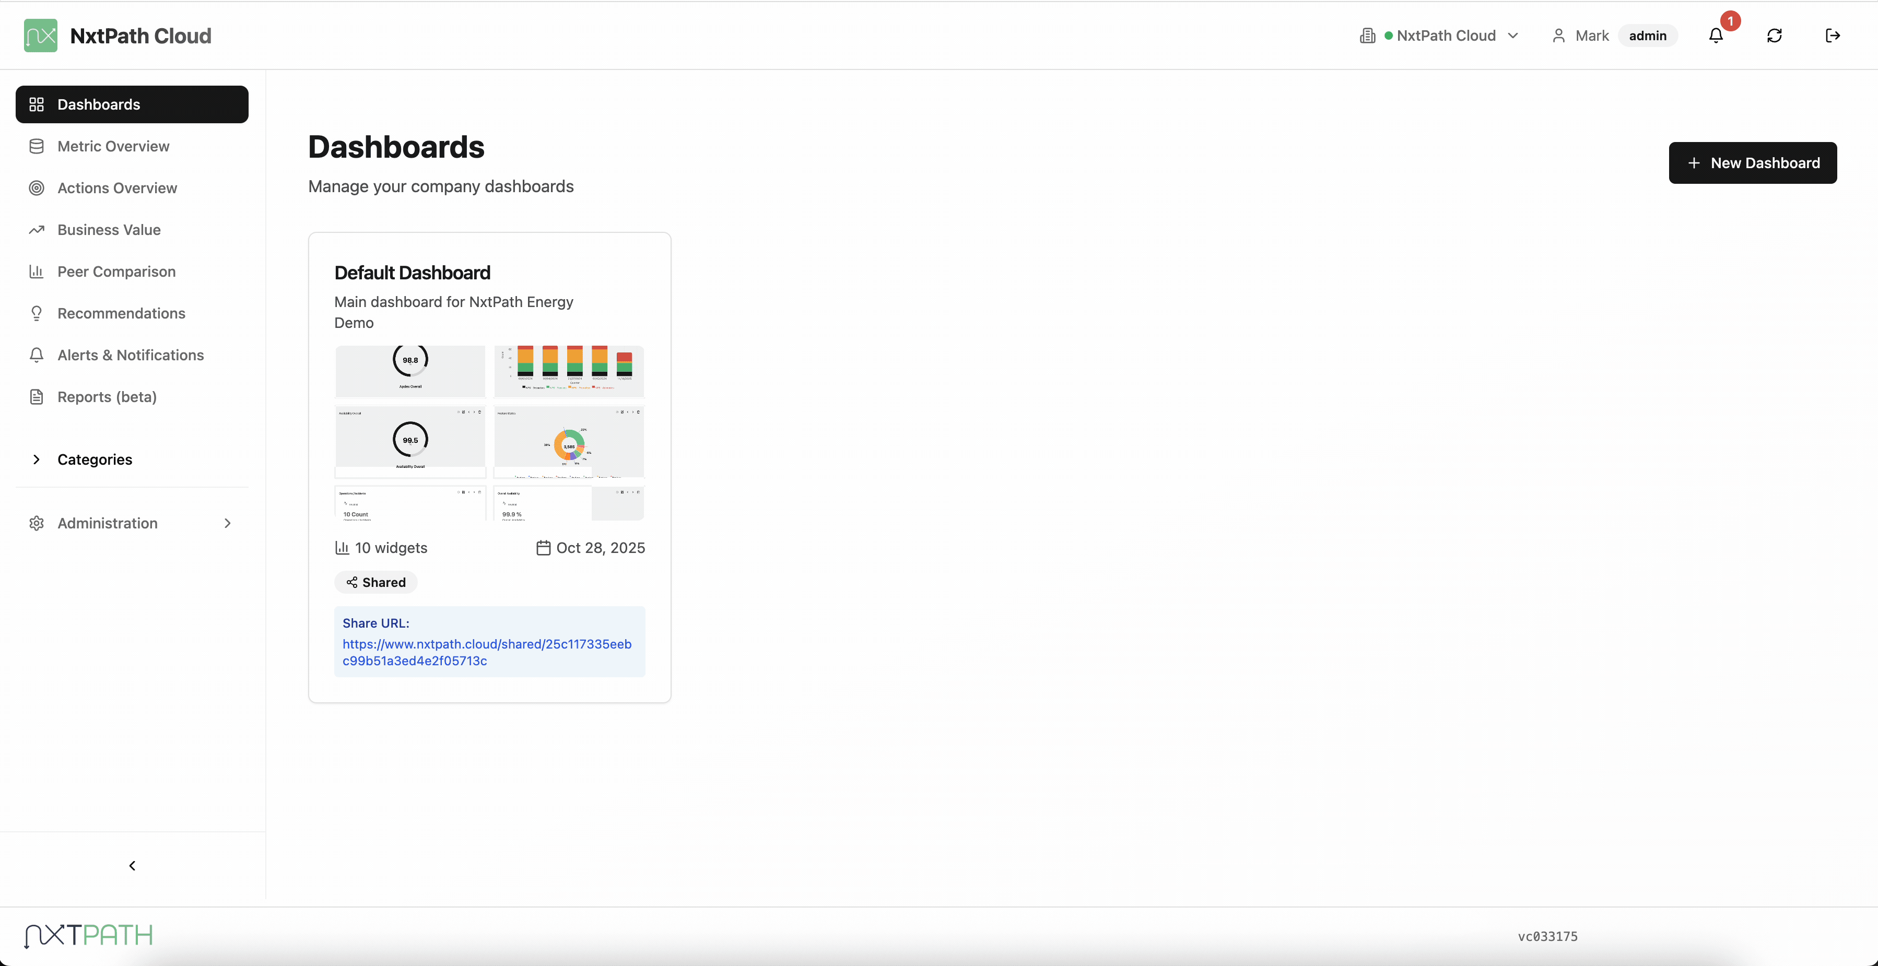1878x966 pixels.
Task: Open Default Dashboard preview thumbnail
Action: pyautogui.click(x=489, y=433)
